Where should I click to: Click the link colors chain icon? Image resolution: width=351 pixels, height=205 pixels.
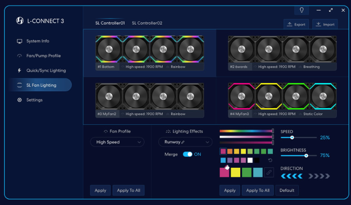click(x=269, y=172)
